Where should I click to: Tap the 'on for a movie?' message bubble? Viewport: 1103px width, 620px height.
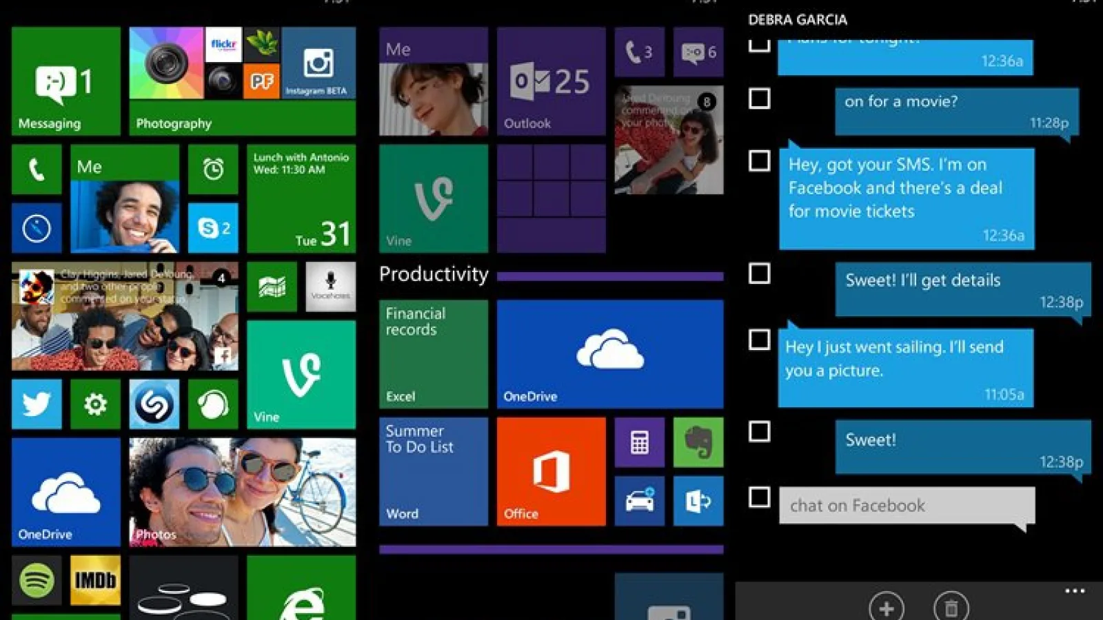point(957,112)
